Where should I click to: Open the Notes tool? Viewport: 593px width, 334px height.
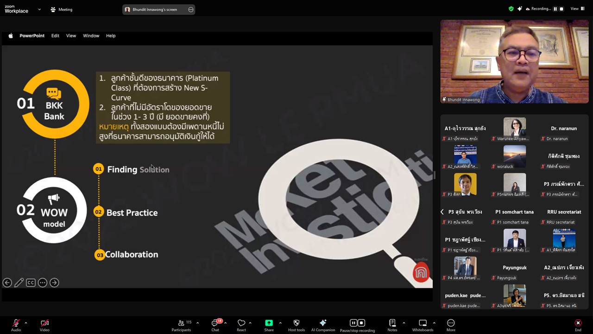(x=392, y=325)
